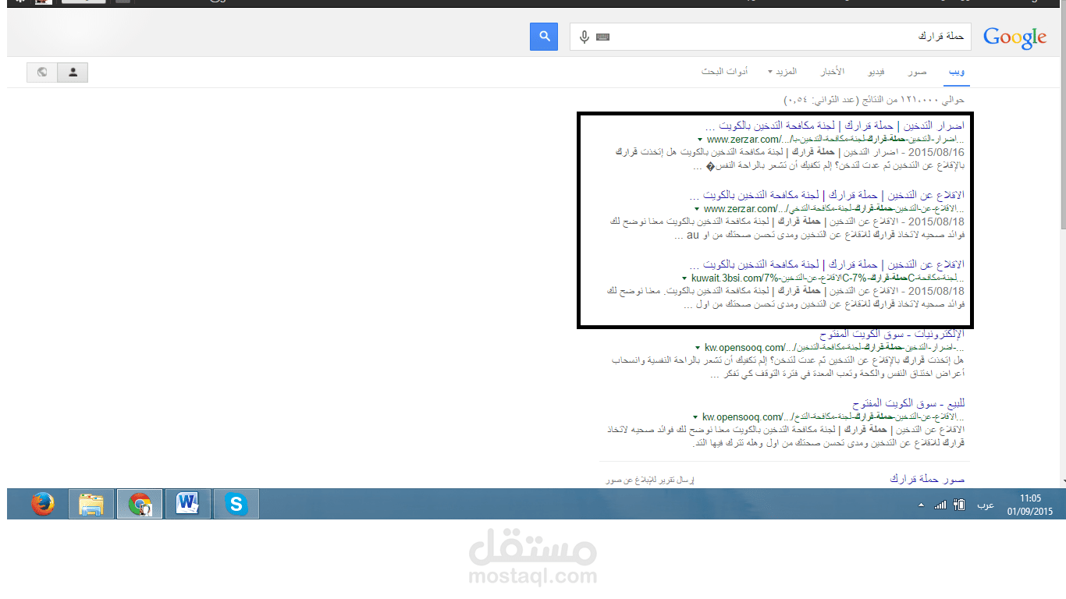Click the results count text حوالي ١٢١٠٠٠٠
This screenshot has width=1066, height=599.
pos(874,100)
